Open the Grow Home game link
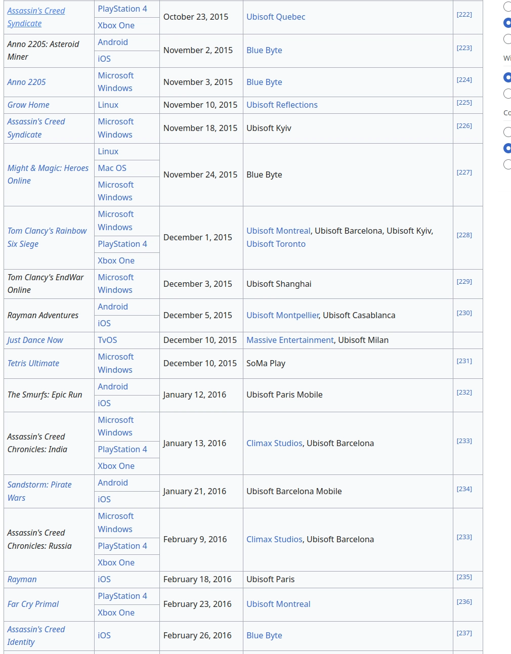The image size is (511, 654). (28, 105)
